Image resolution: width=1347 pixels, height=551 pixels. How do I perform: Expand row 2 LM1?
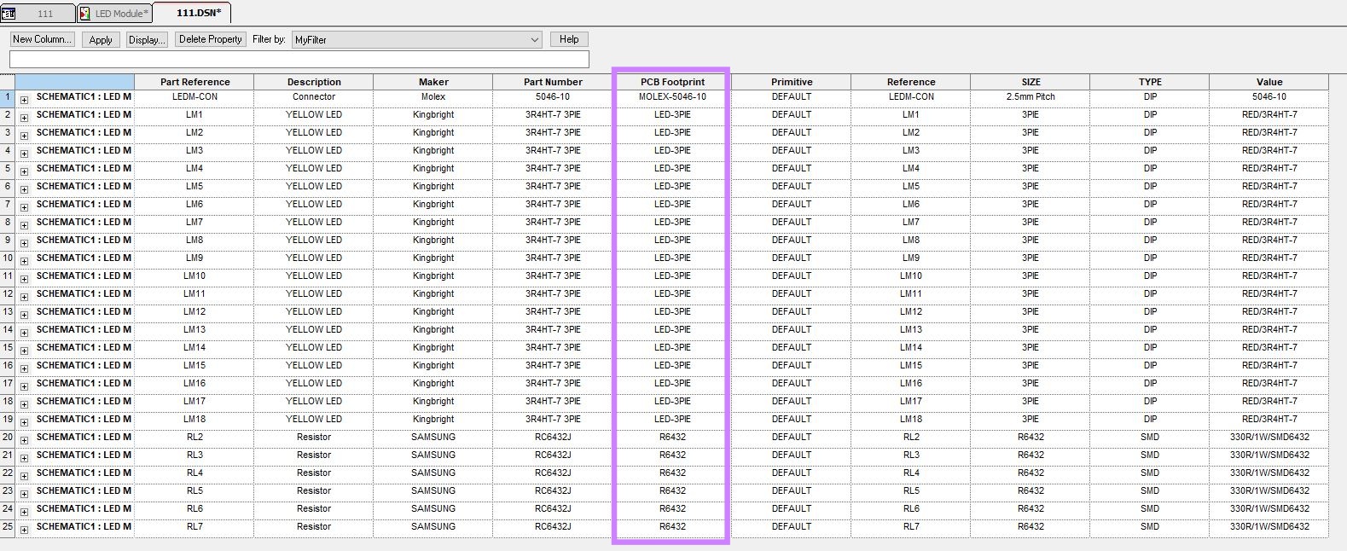pos(24,118)
